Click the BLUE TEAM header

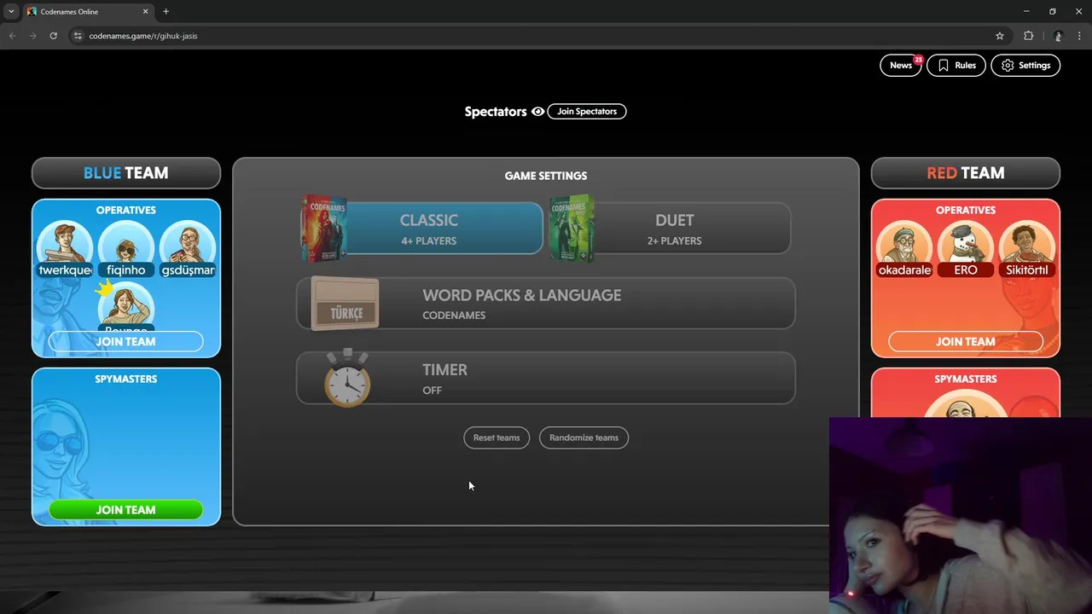point(126,173)
